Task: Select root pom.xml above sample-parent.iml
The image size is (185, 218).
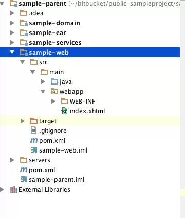Action: pos(42,170)
